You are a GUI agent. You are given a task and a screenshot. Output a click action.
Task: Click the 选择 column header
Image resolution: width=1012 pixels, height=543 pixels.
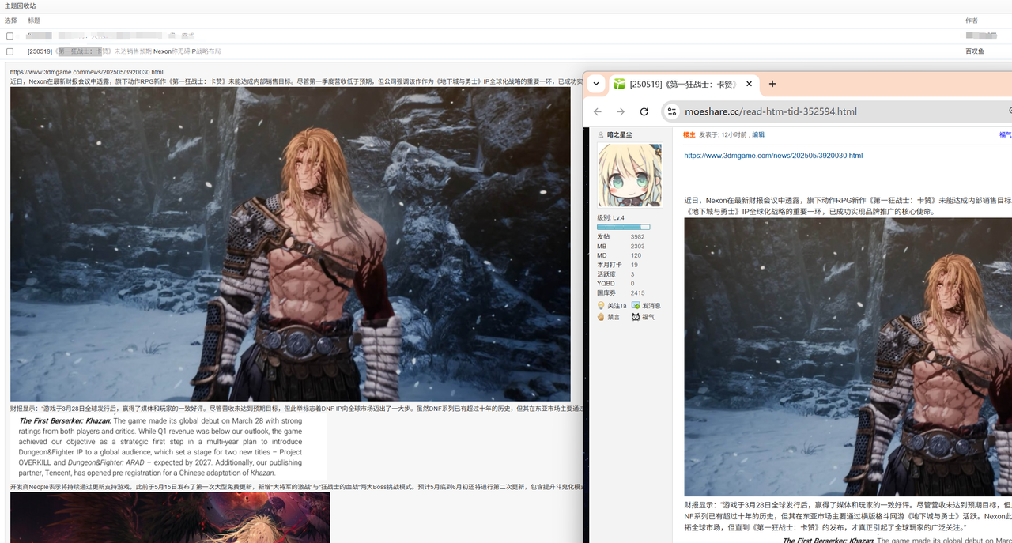click(10, 21)
